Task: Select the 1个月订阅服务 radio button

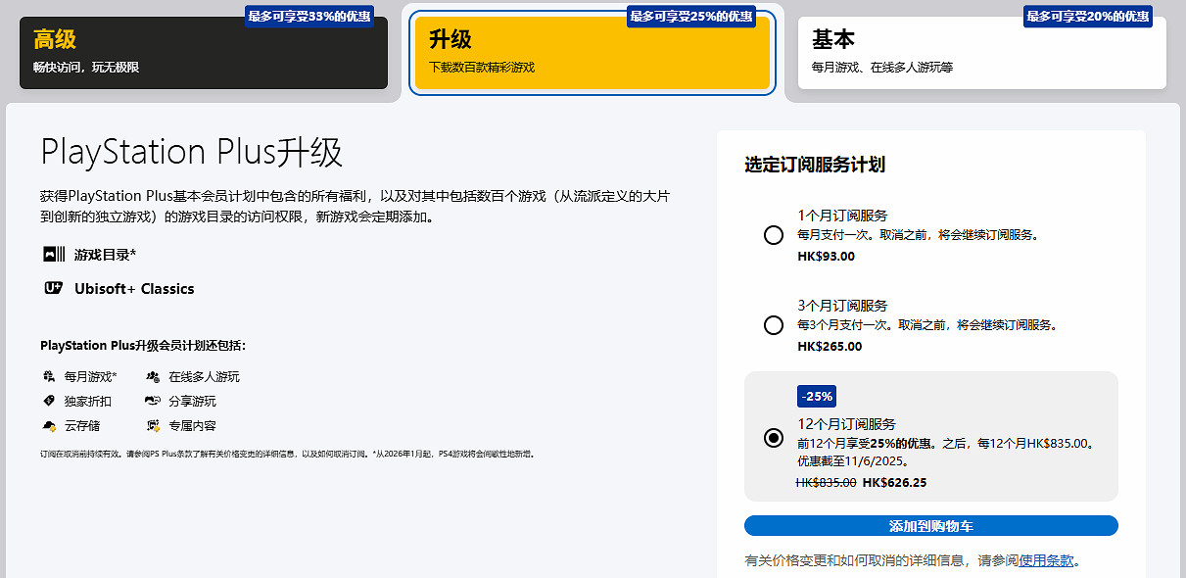Action: click(x=773, y=234)
